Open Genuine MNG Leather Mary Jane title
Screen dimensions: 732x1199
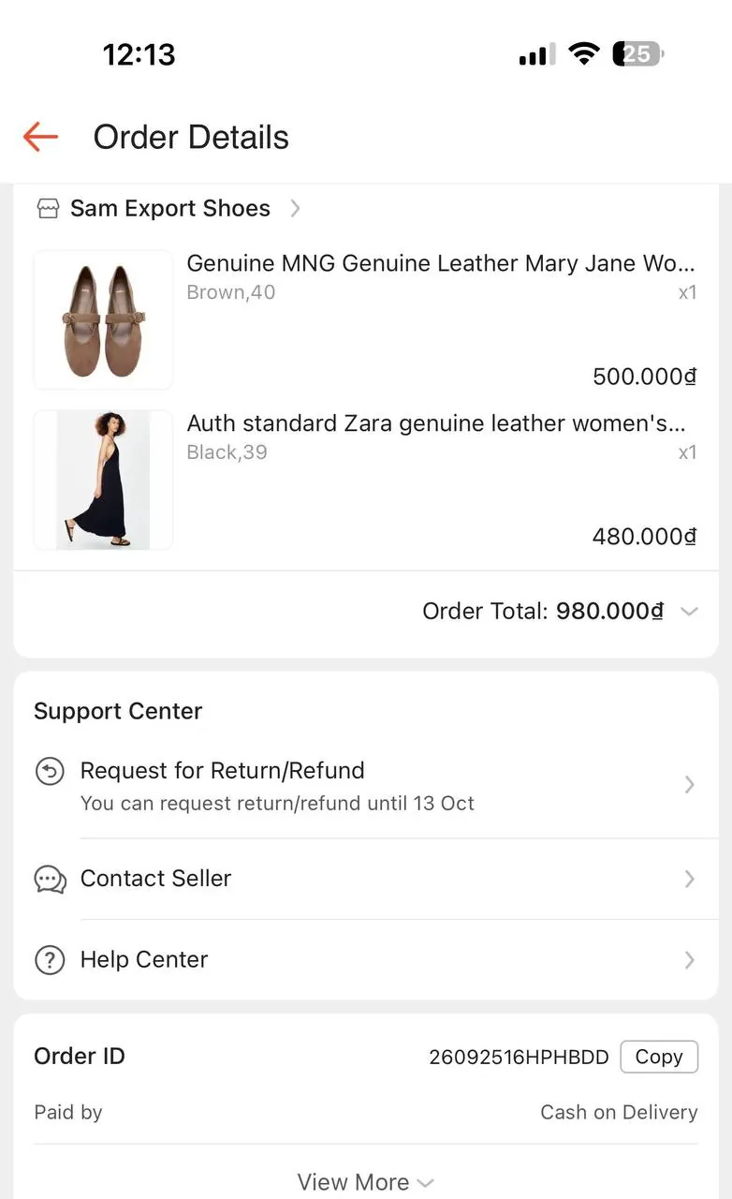pos(440,263)
